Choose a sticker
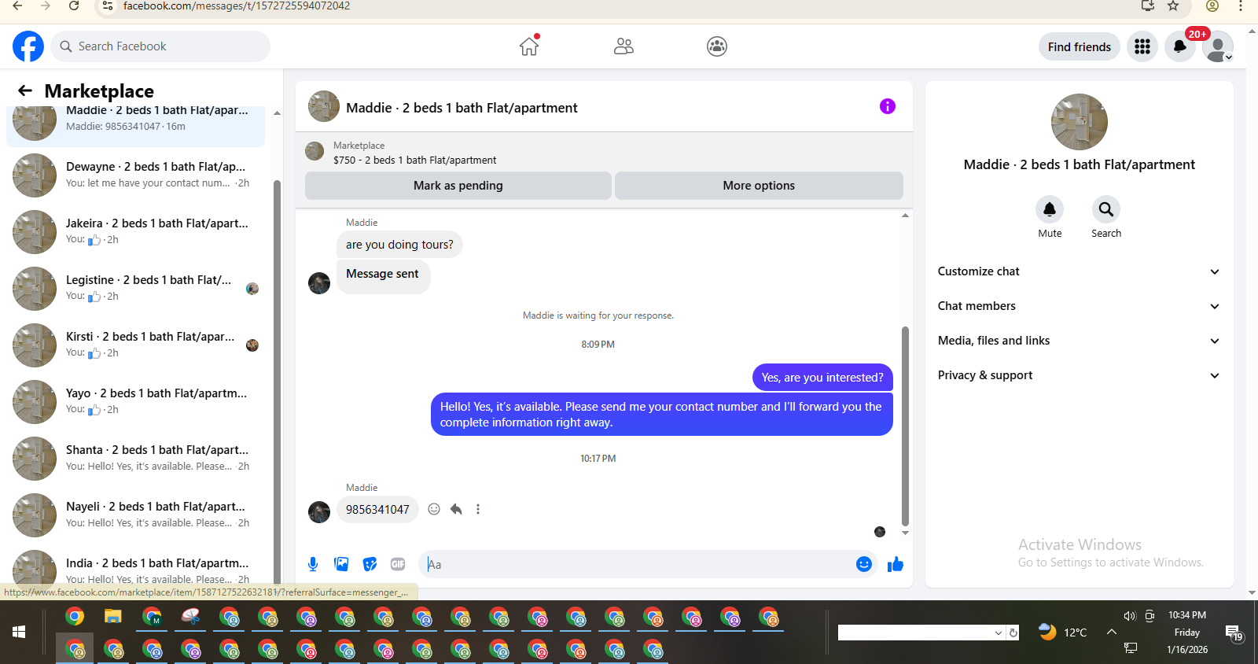Image resolution: width=1258 pixels, height=664 pixels. coord(370,564)
